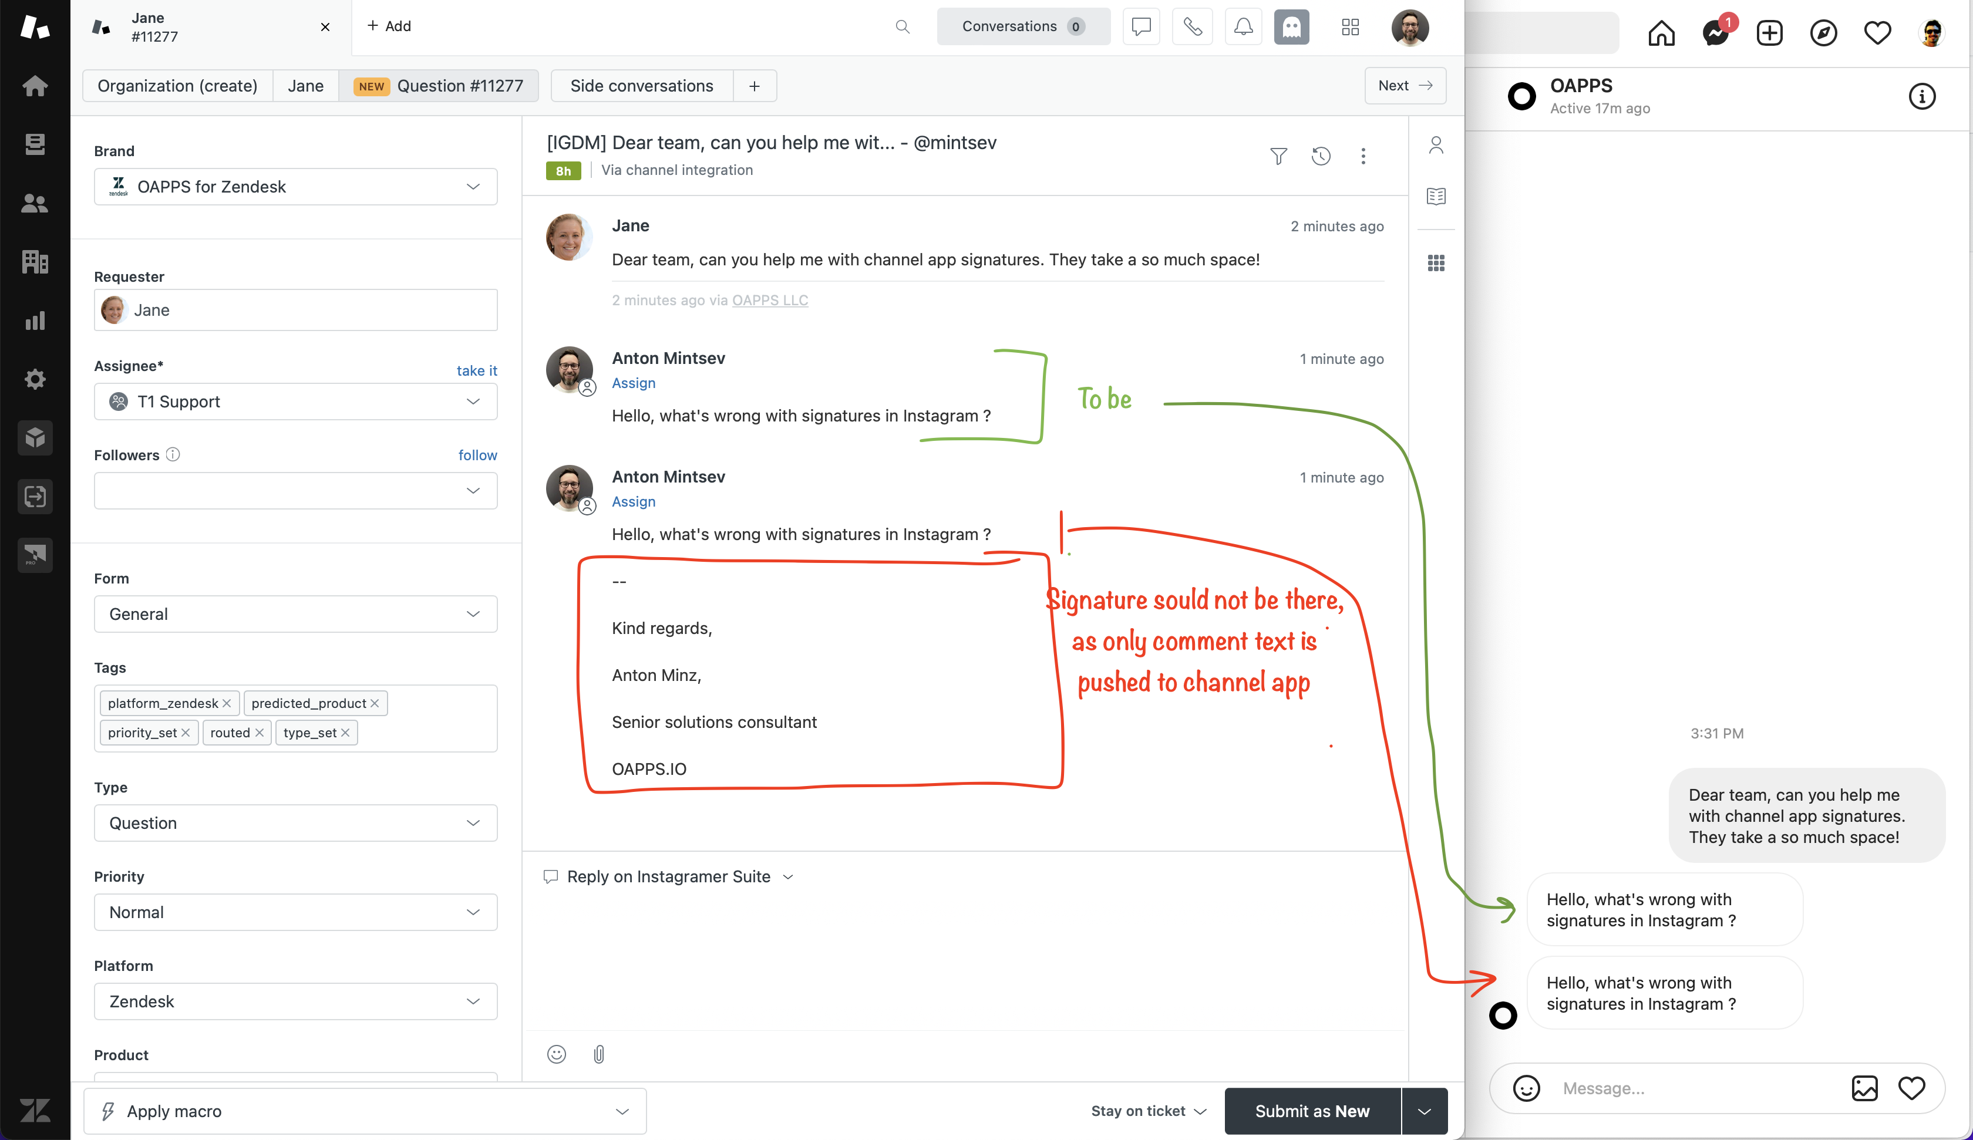The height and width of the screenshot is (1140, 1973).
Task: Switch to Side conversations tab
Action: point(641,86)
